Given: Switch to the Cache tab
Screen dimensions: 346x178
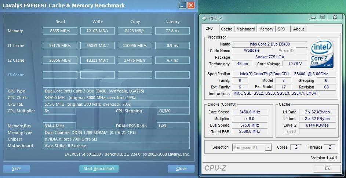Looking at the screenshot, I should 226,29.
